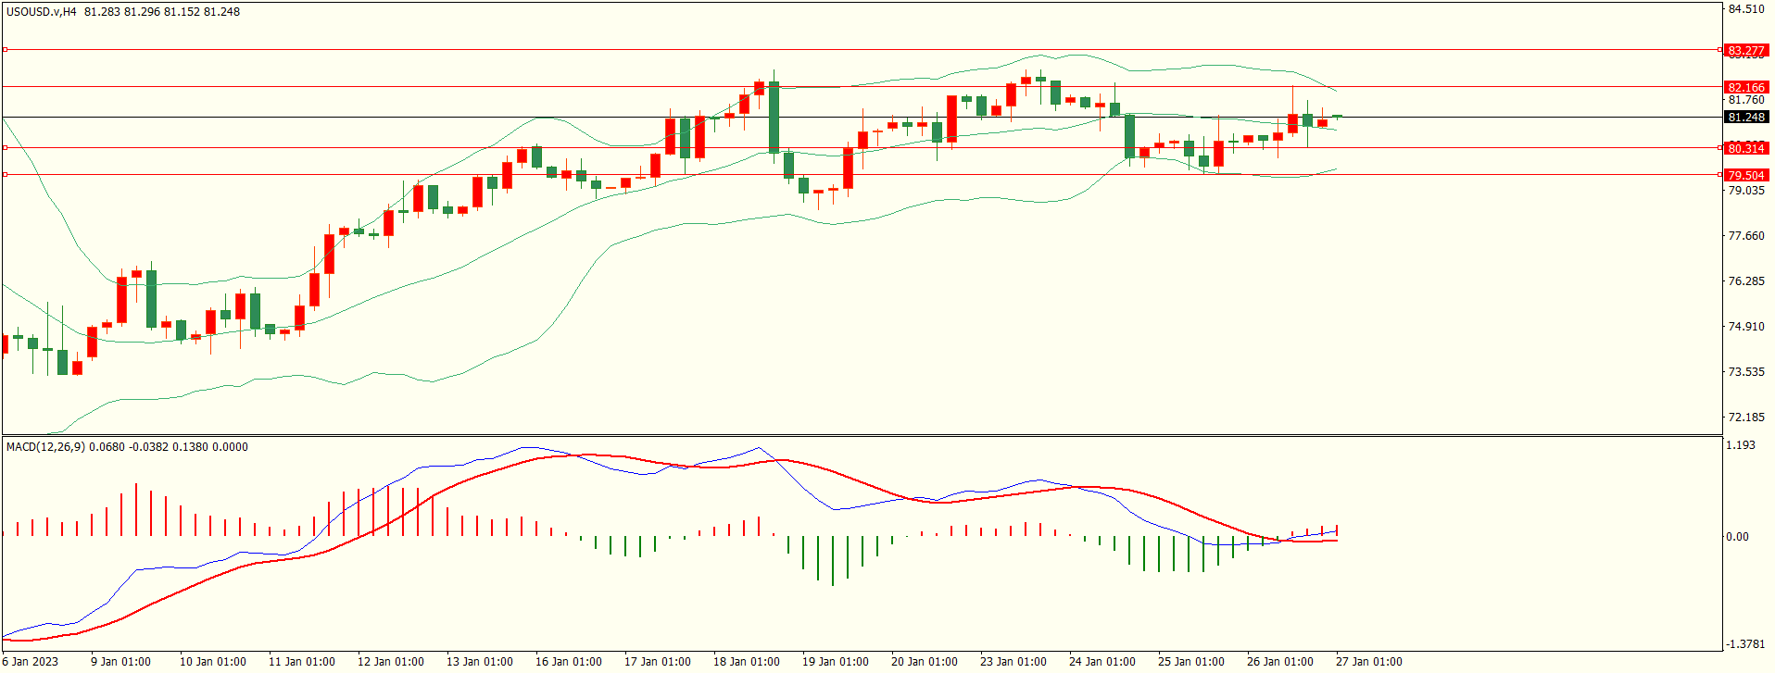Screen dimensions: 1775x673
Task: Click the 19 Jan 01:00 time label
Action: click(x=835, y=662)
